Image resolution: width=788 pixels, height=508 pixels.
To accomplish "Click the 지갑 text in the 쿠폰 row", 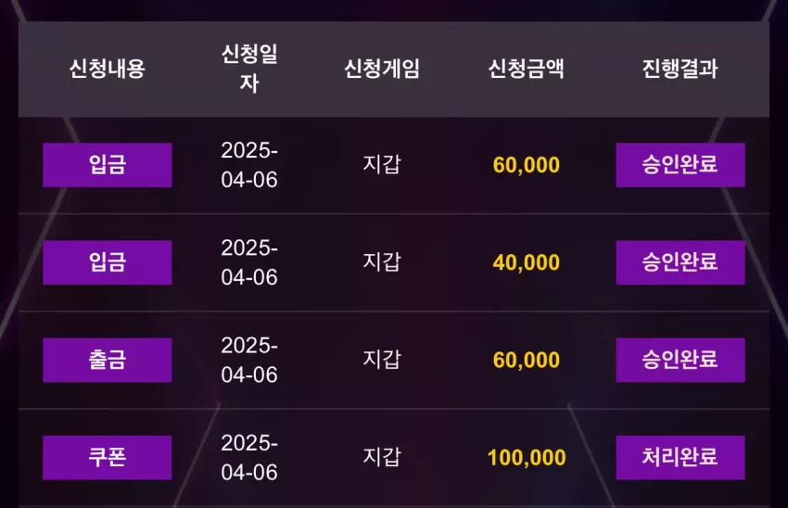I will click(x=382, y=457).
